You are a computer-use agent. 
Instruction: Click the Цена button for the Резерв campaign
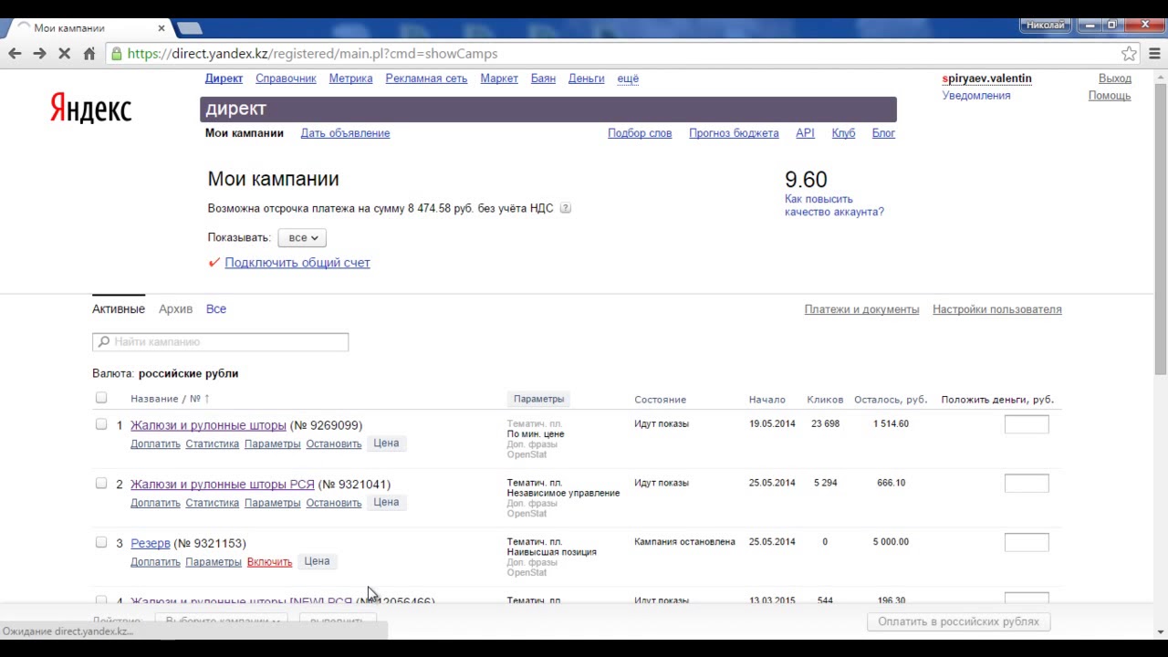317,561
